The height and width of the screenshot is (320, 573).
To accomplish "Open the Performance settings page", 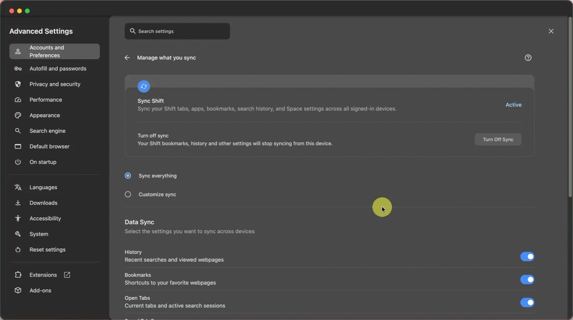I will pyautogui.click(x=55, y=100).
